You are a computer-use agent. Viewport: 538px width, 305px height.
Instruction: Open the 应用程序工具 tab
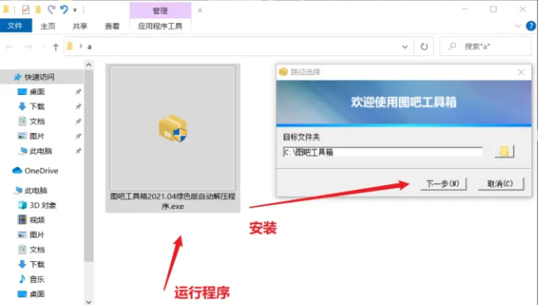pyautogui.click(x=160, y=26)
